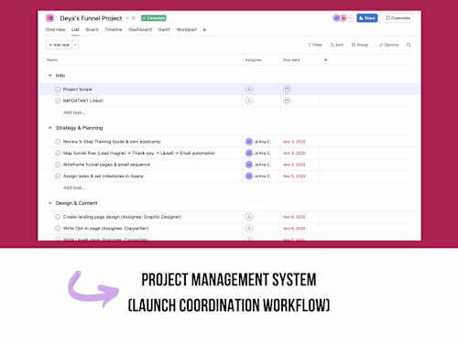458x343 pixels.
Task: Mark Create landing page design complete
Action: [58, 217]
